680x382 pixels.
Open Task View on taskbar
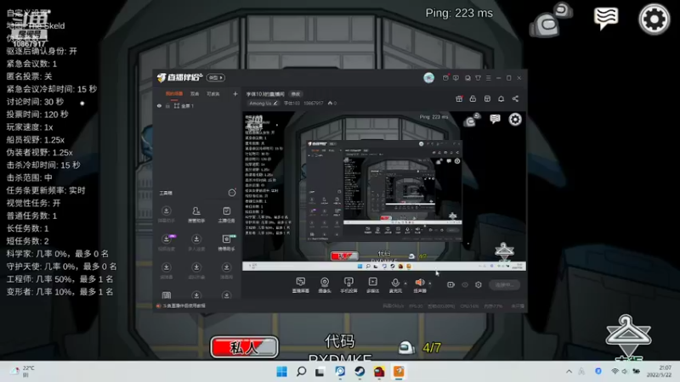320,372
